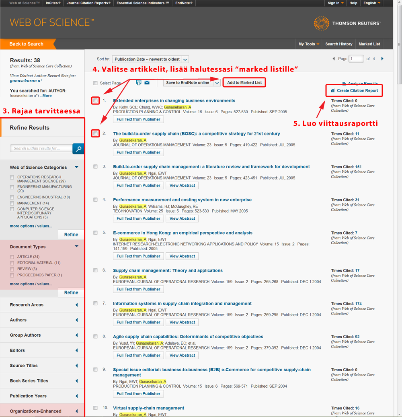Click the email envelope icon
This screenshot has height=417, width=402.
tap(147, 82)
